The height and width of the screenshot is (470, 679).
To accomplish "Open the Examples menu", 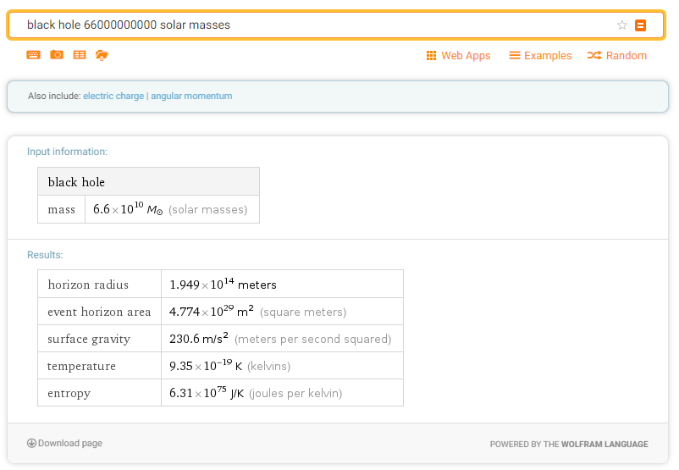I will (x=540, y=56).
